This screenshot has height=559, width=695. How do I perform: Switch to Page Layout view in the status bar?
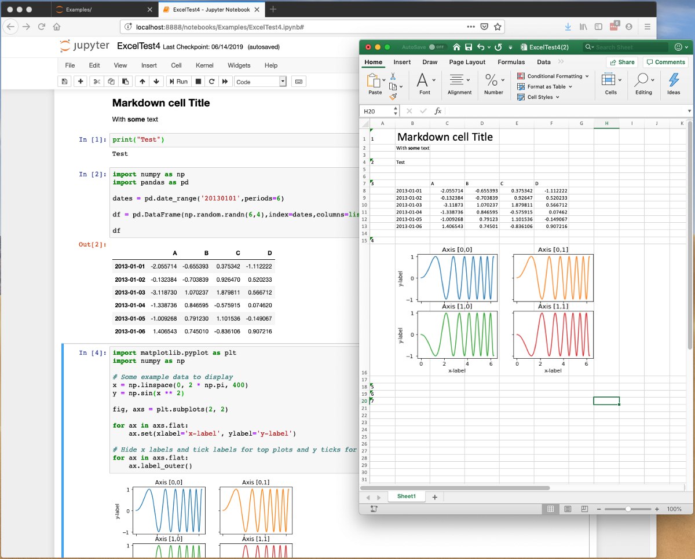tap(568, 509)
